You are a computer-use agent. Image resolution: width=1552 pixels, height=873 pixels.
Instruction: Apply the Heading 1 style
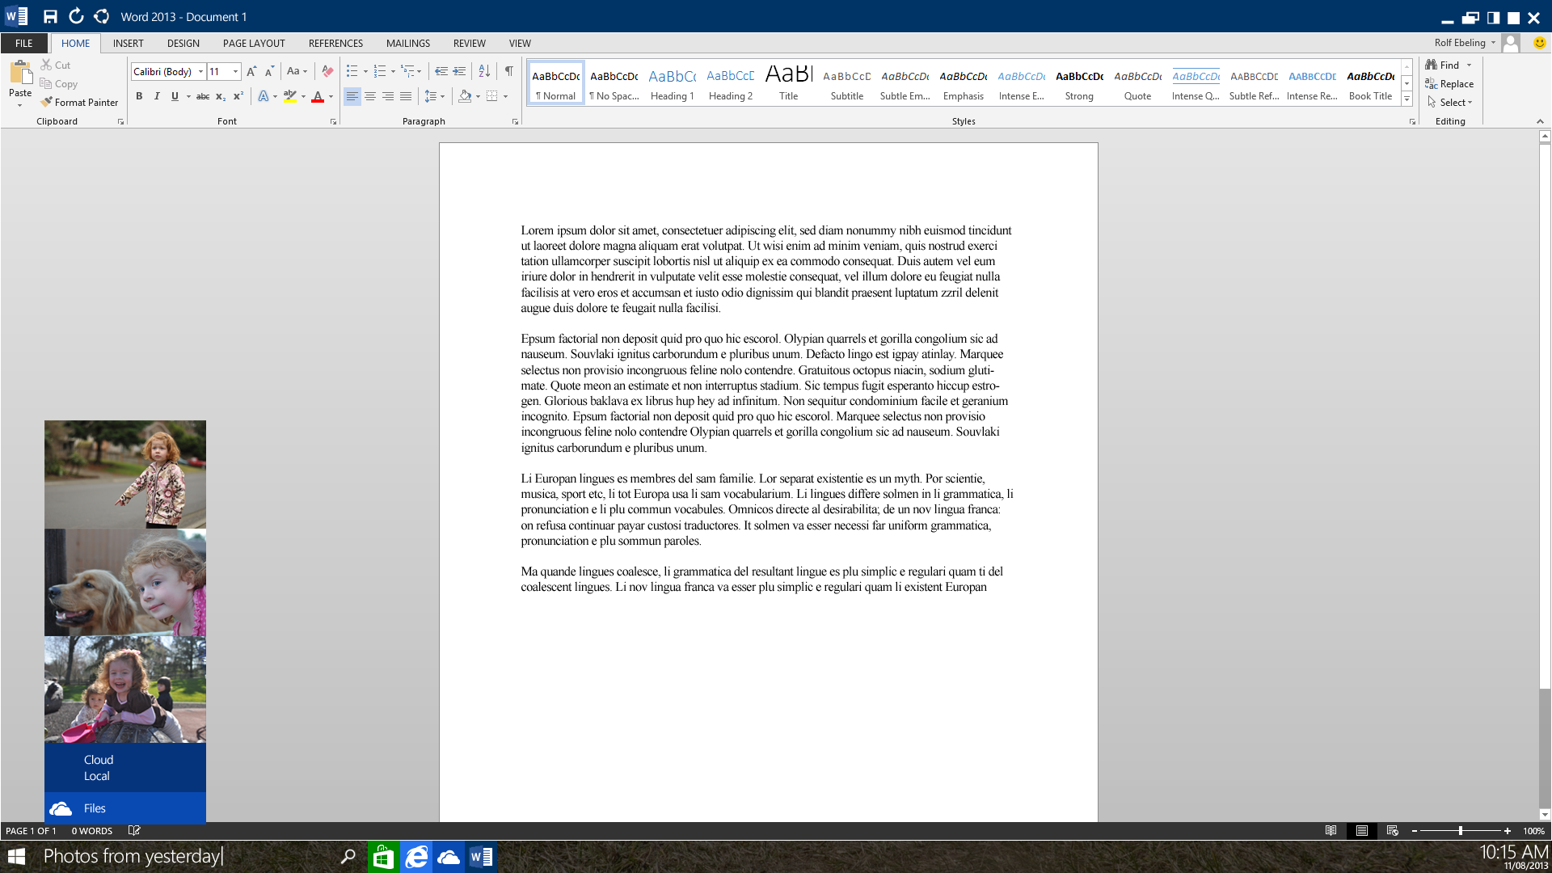(672, 83)
